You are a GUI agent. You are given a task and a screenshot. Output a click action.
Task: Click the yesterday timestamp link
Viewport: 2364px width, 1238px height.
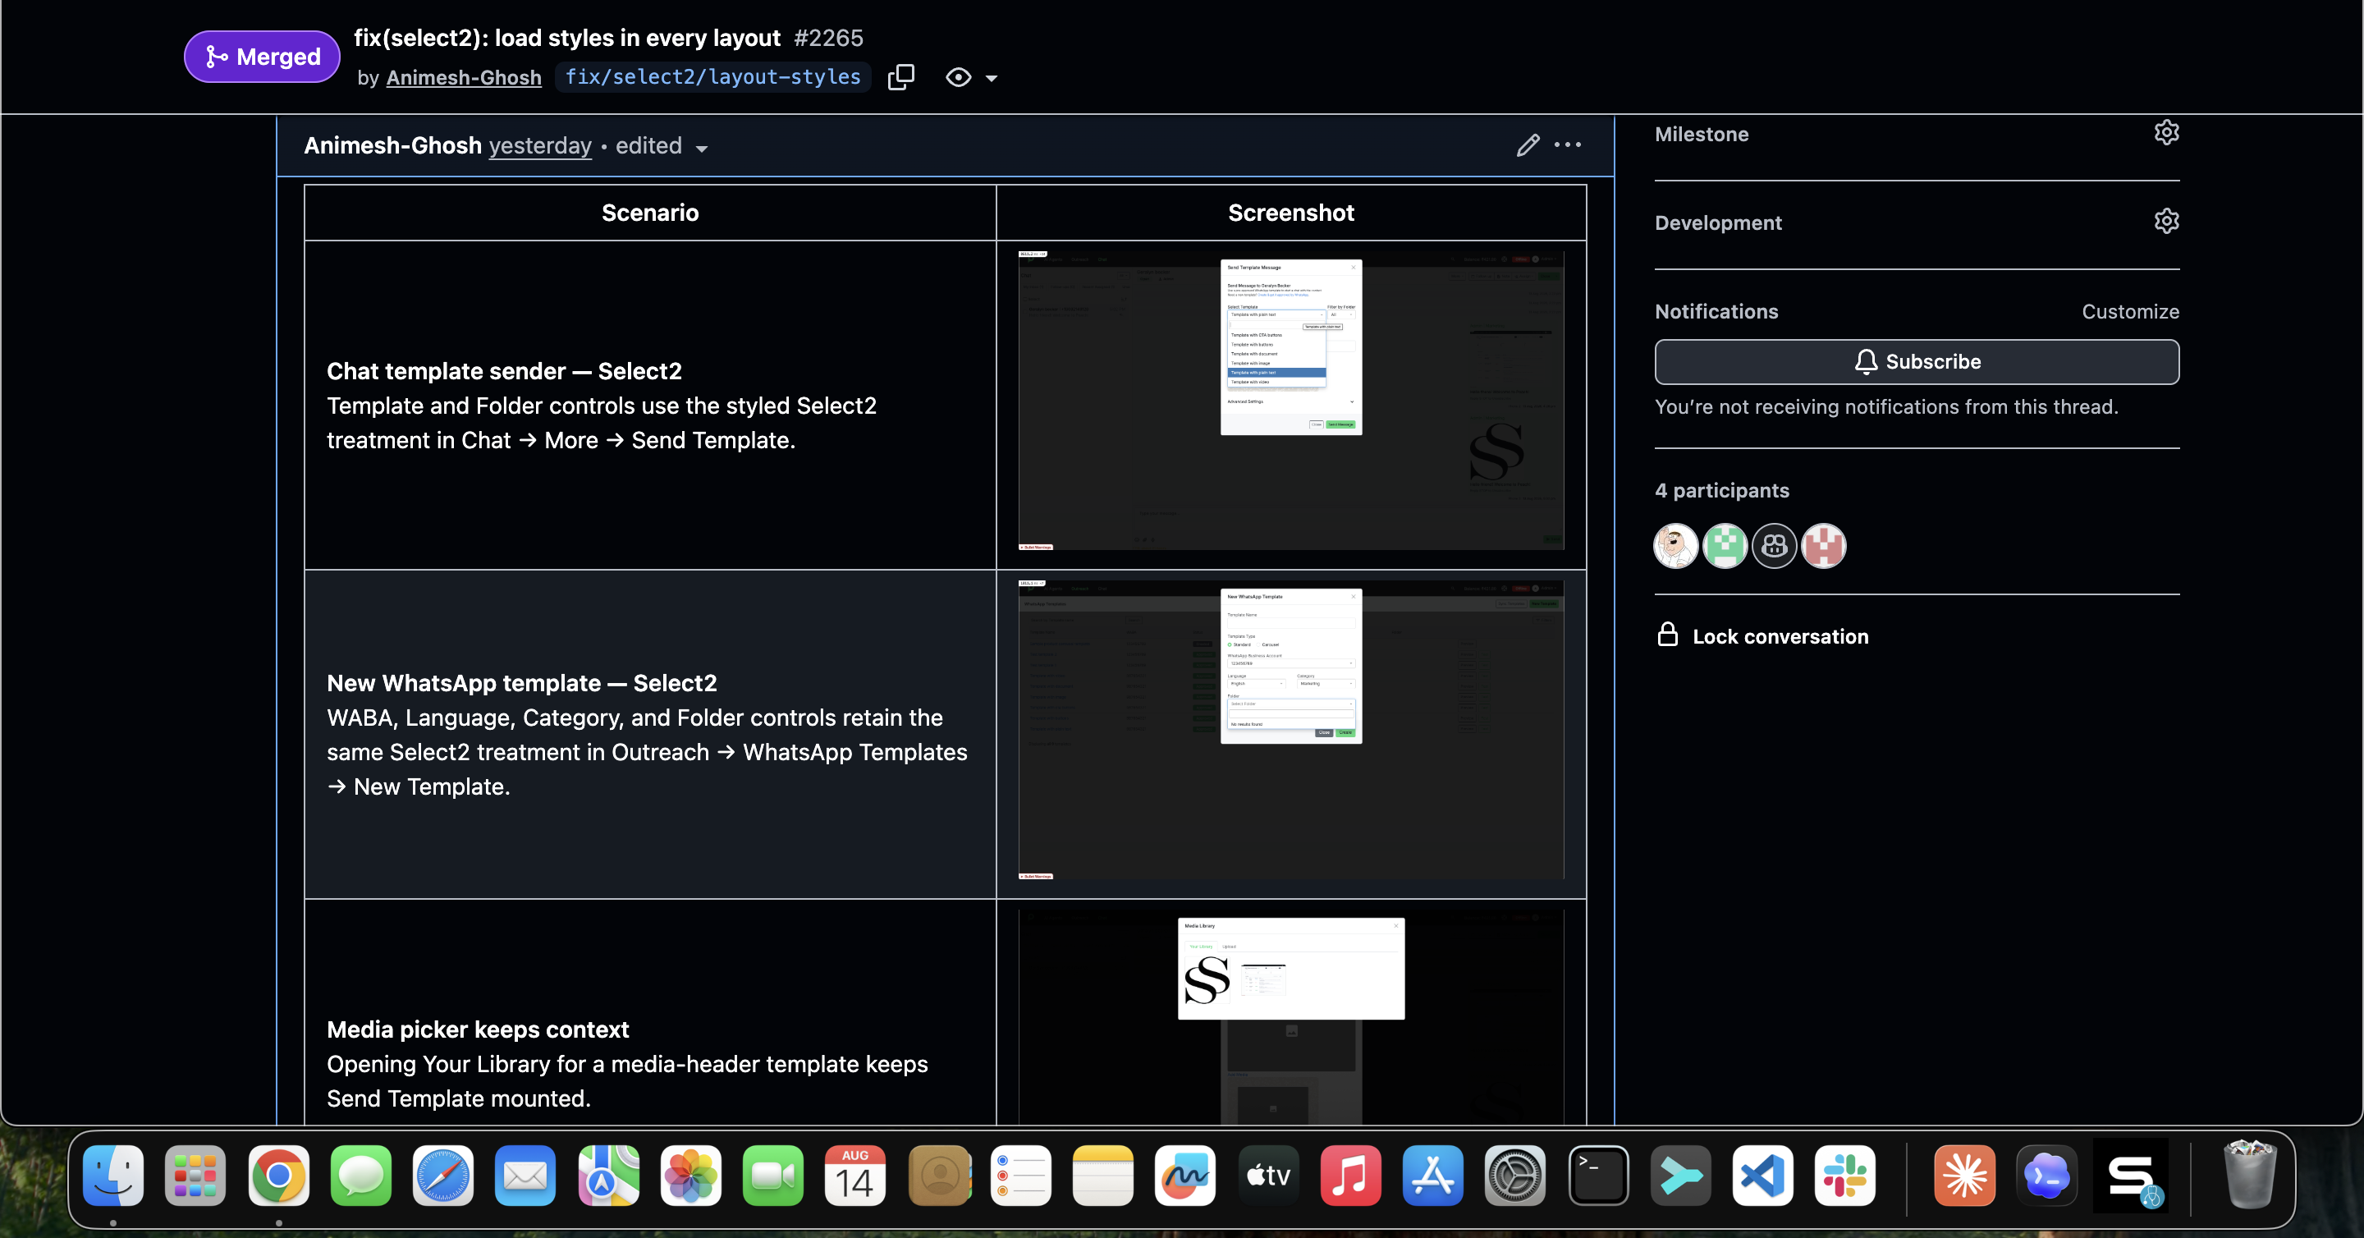click(539, 146)
